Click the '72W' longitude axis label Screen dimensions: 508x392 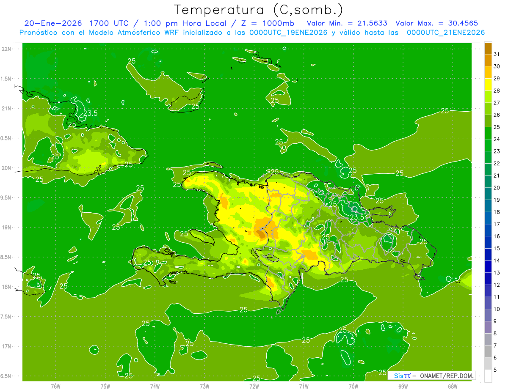[x=254, y=387]
